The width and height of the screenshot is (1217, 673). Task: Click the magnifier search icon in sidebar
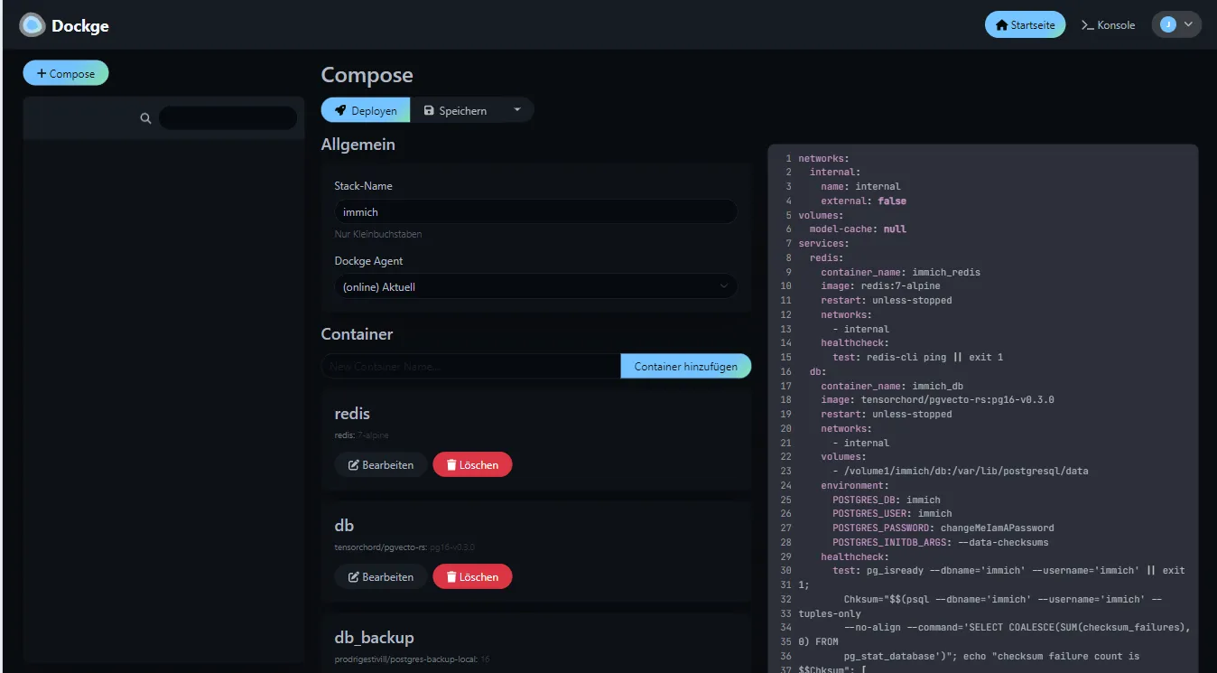click(145, 118)
